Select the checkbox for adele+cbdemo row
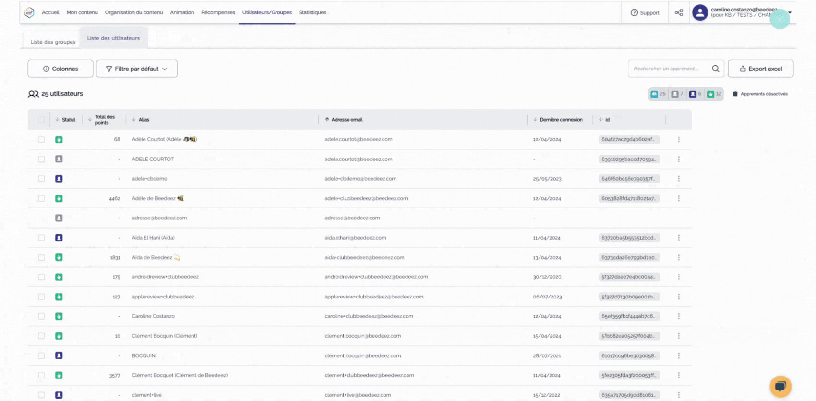Image resolution: width=816 pixels, height=401 pixels. (41, 179)
